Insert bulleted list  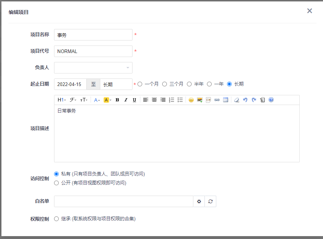coord(180,100)
